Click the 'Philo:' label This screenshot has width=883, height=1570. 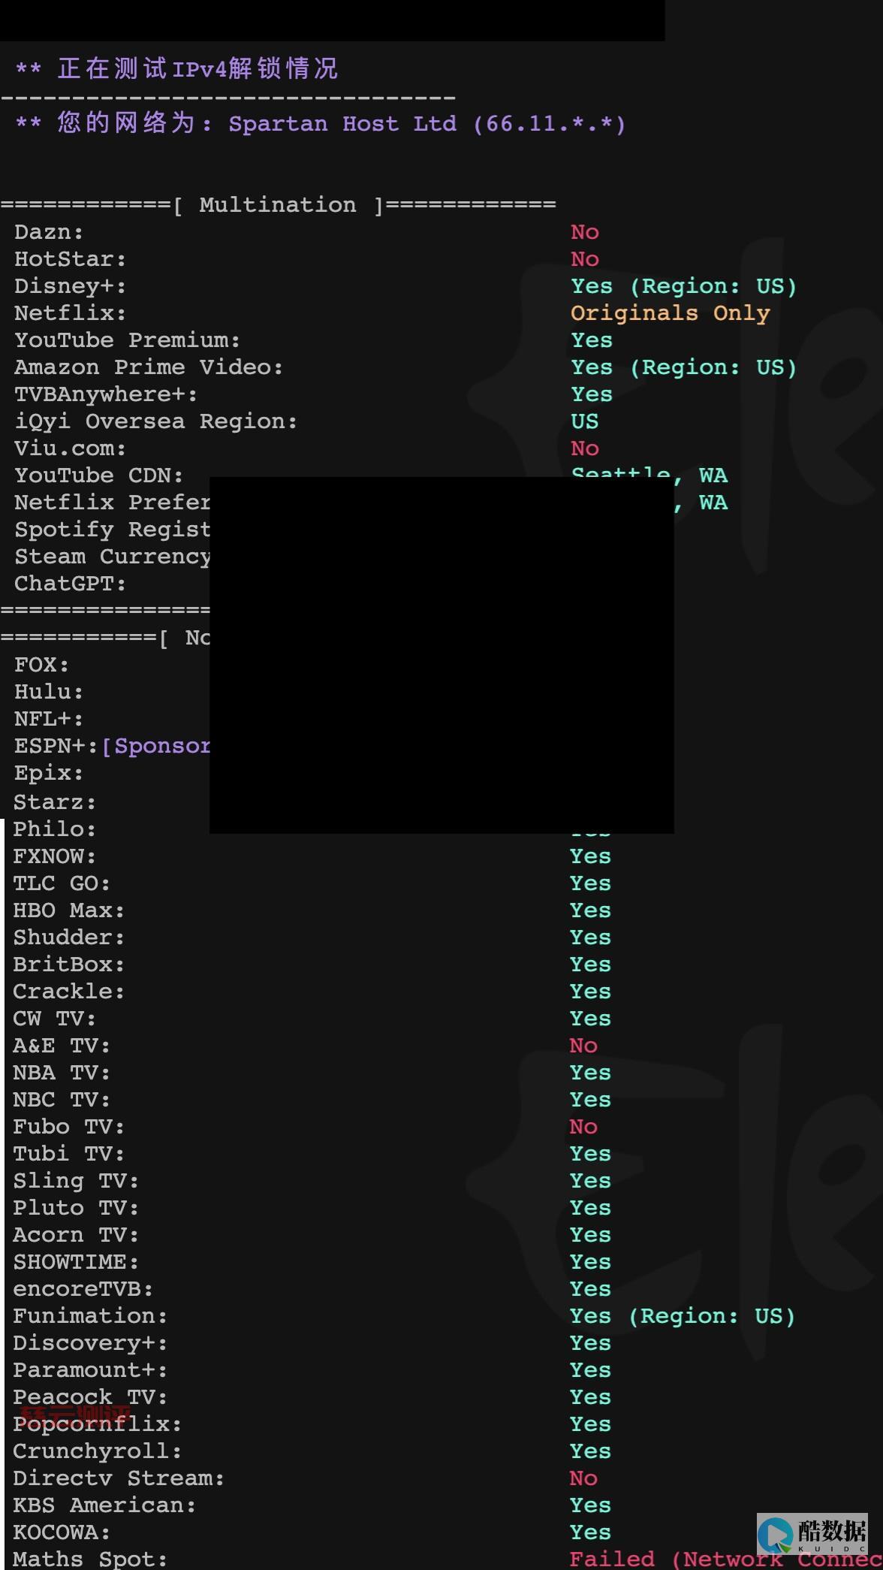point(55,829)
